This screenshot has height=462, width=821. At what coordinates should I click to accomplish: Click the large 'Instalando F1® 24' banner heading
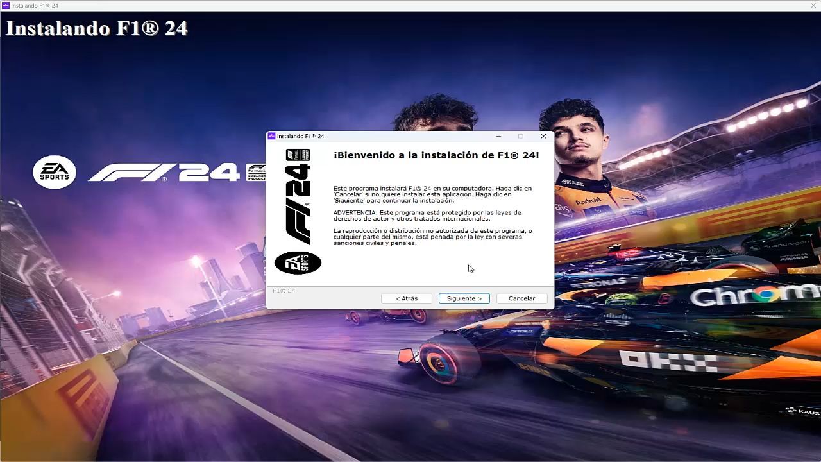coord(97,28)
